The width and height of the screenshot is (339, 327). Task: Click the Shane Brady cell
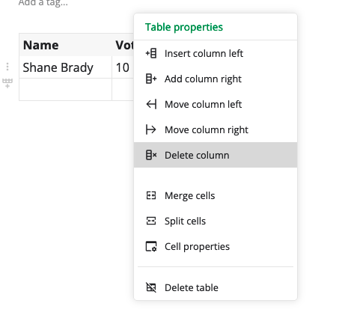(66, 67)
